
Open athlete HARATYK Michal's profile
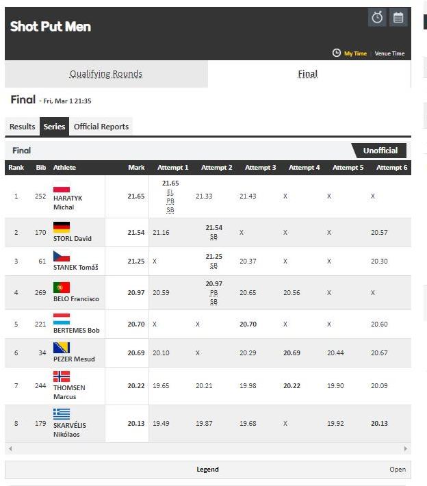click(x=67, y=202)
